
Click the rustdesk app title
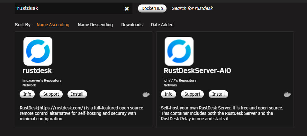coord(37,71)
